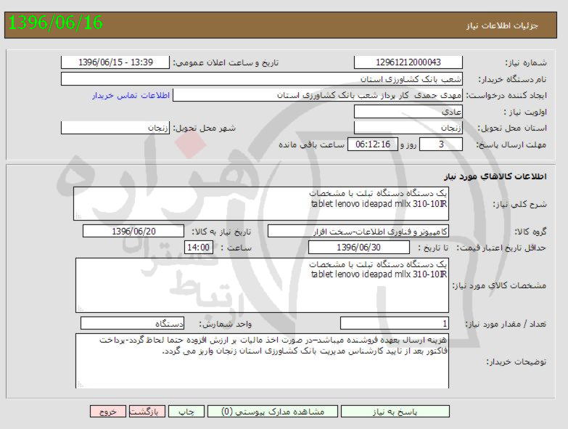Select the استان محل تحویل field
This screenshot has height=429, width=568.
(x=408, y=128)
